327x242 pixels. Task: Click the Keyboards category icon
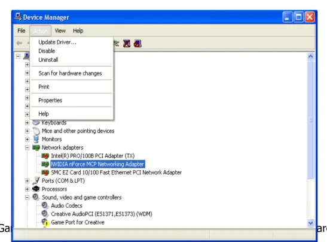[x=36, y=123]
